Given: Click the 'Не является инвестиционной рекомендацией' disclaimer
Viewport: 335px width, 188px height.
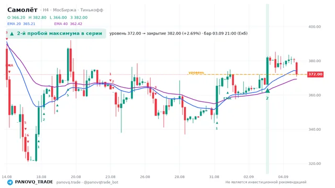Looking at the screenshot, I should pos(266,182).
